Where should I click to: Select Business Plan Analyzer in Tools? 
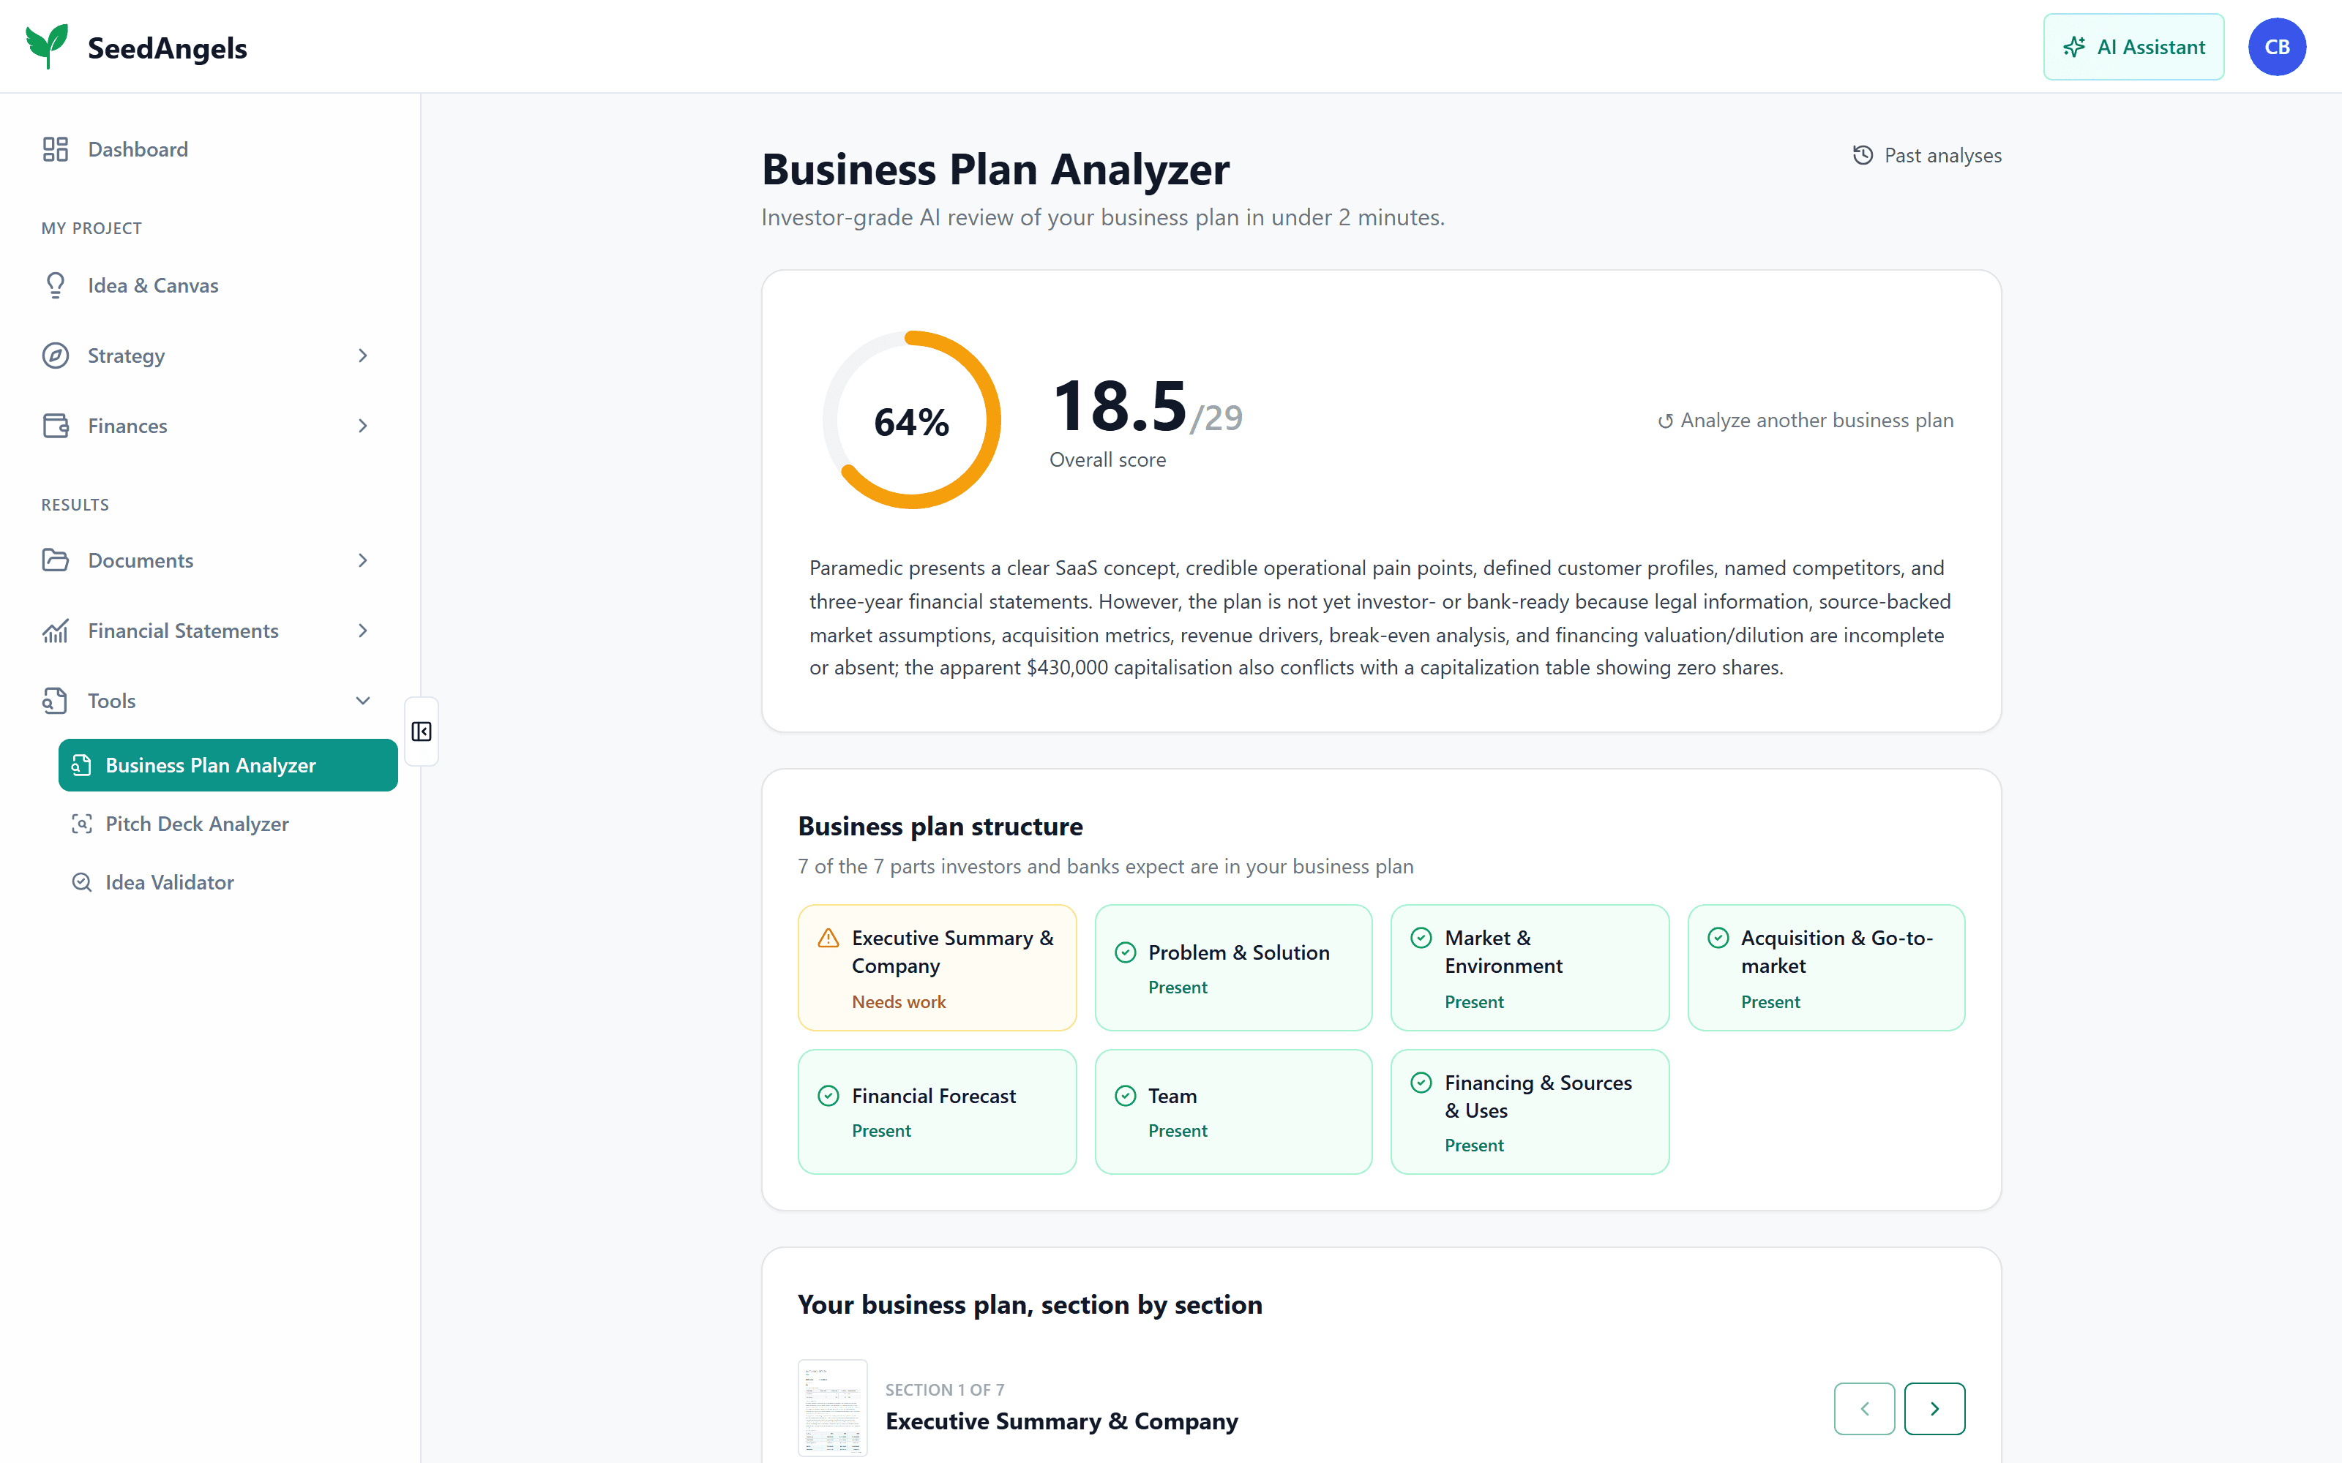point(228,765)
